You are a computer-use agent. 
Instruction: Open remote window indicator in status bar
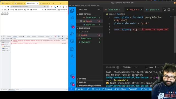click(71, 89)
